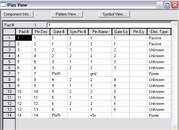This screenshot has height=130, width=179.
Task: Select the Sym Pin # column header
Action: pos(78,32)
